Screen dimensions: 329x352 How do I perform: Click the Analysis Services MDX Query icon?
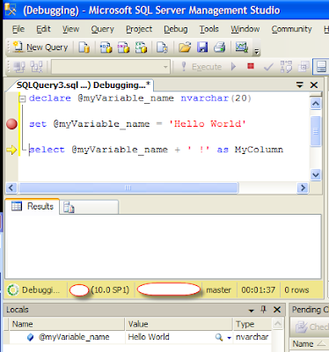coord(106,47)
